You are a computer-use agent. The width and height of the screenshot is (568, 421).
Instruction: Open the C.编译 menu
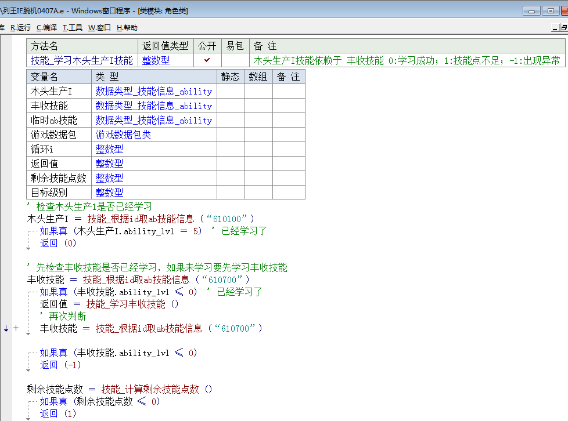click(46, 27)
